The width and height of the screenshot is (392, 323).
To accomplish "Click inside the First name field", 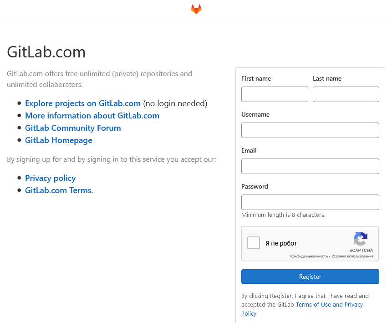I will pos(275,94).
